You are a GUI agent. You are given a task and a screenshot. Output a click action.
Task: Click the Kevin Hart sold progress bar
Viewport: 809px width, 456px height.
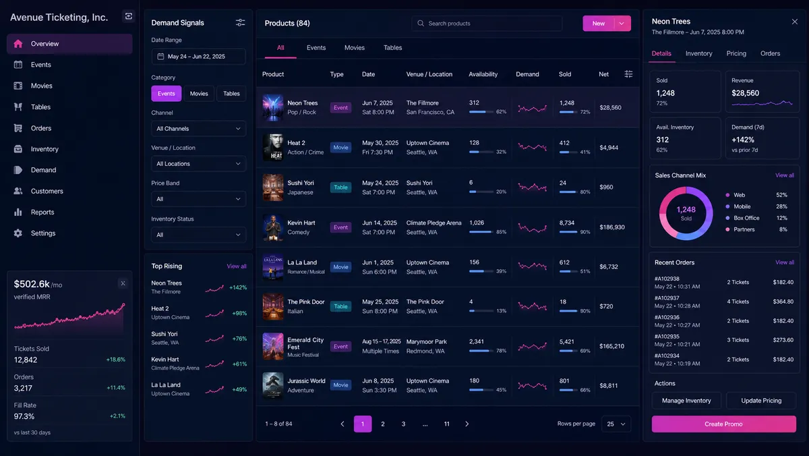click(x=568, y=232)
